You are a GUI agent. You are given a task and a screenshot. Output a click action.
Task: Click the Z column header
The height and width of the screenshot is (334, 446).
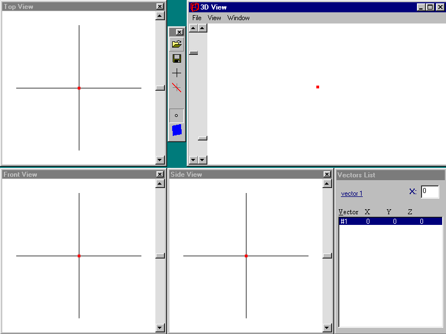[x=410, y=212]
